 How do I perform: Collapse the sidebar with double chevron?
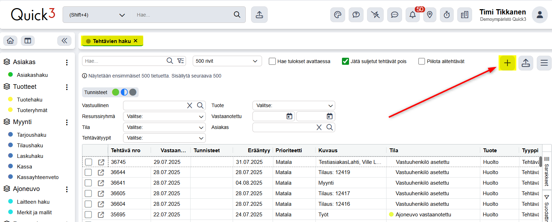coord(64,41)
